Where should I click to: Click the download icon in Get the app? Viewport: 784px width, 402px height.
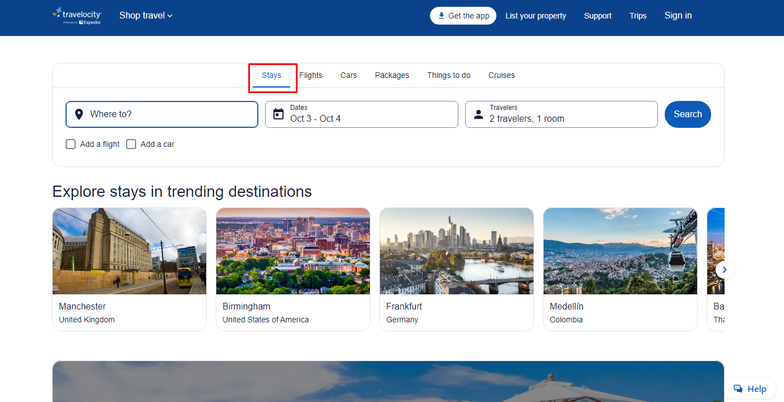442,16
